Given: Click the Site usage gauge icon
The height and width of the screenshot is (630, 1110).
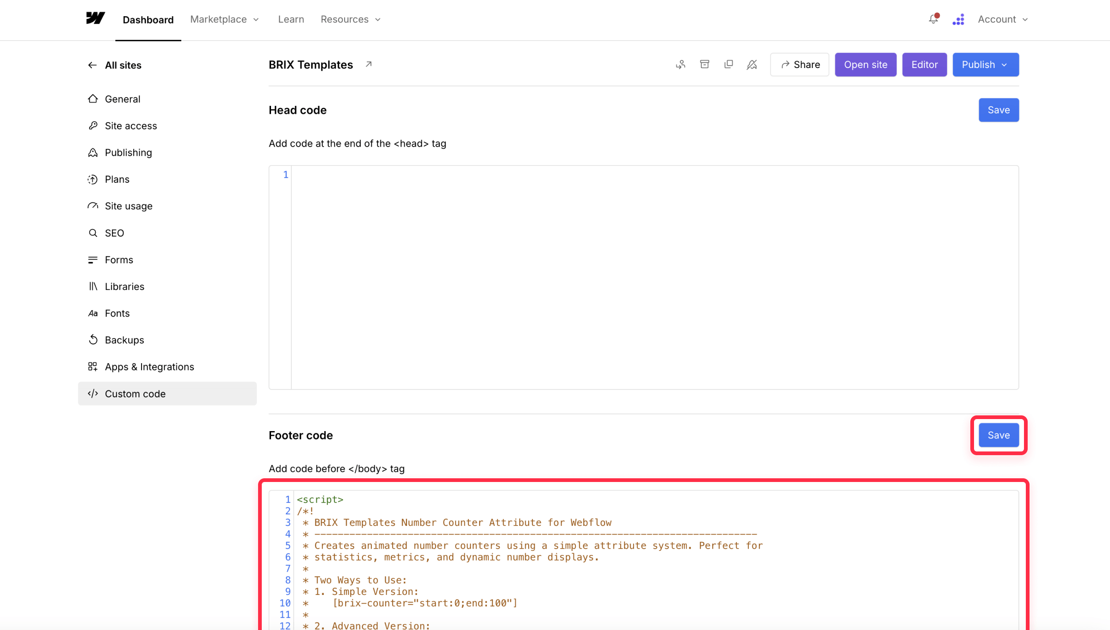Looking at the screenshot, I should point(93,206).
